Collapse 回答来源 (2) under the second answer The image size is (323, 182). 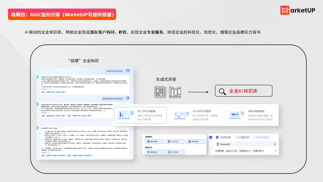pos(46,113)
